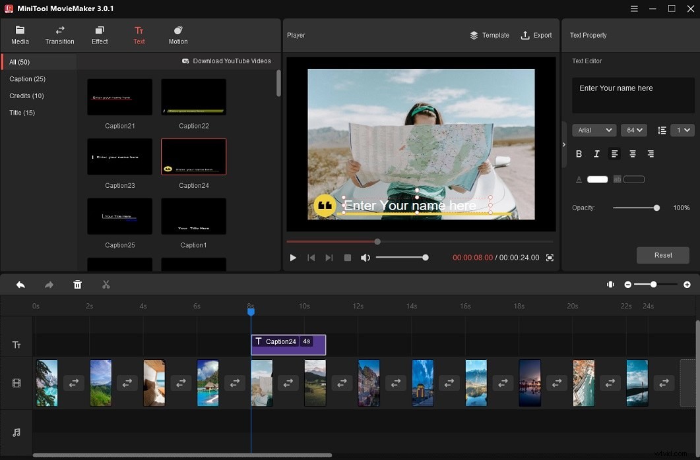Reset text property settings
700x460 pixels.
[x=662, y=255]
